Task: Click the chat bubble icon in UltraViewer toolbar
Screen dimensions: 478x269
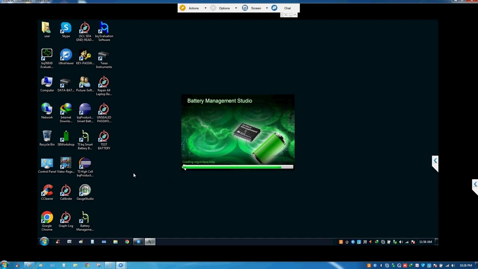Action: click(274, 8)
